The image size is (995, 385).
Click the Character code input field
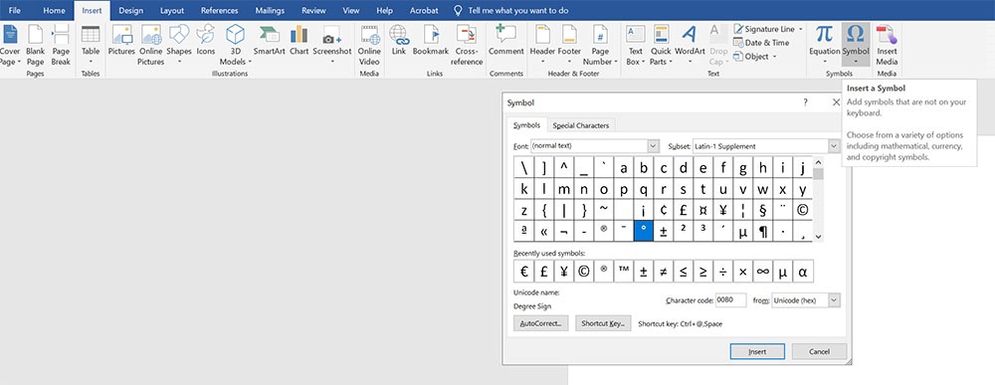pos(730,300)
